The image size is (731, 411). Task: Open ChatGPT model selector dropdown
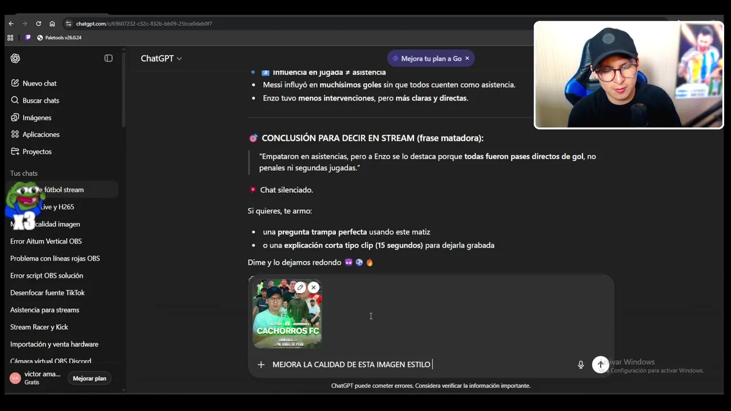pyautogui.click(x=161, y=58)
